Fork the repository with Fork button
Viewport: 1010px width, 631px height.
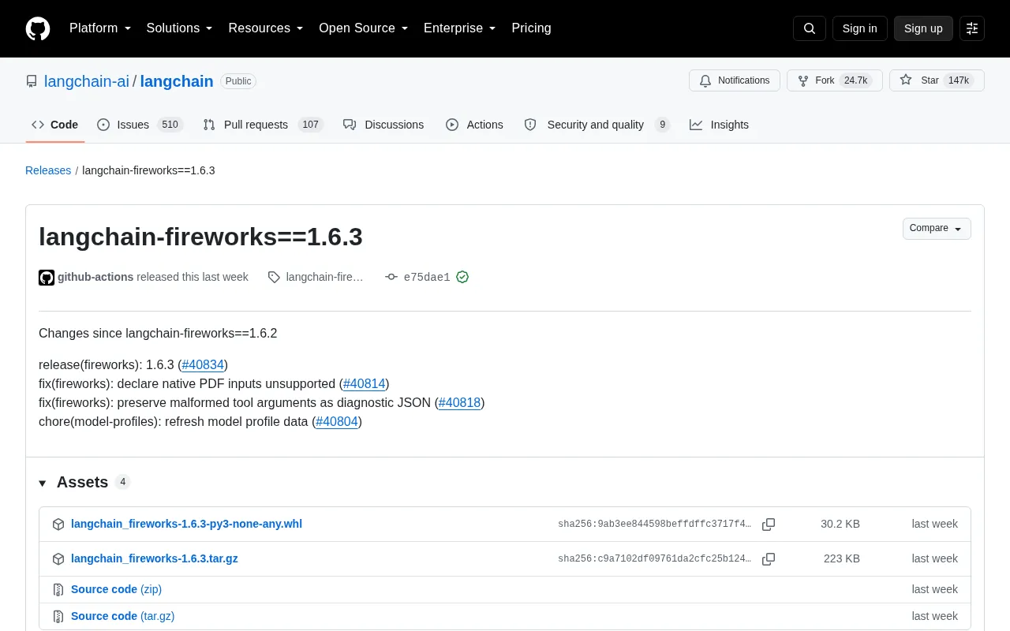(835, 80)
